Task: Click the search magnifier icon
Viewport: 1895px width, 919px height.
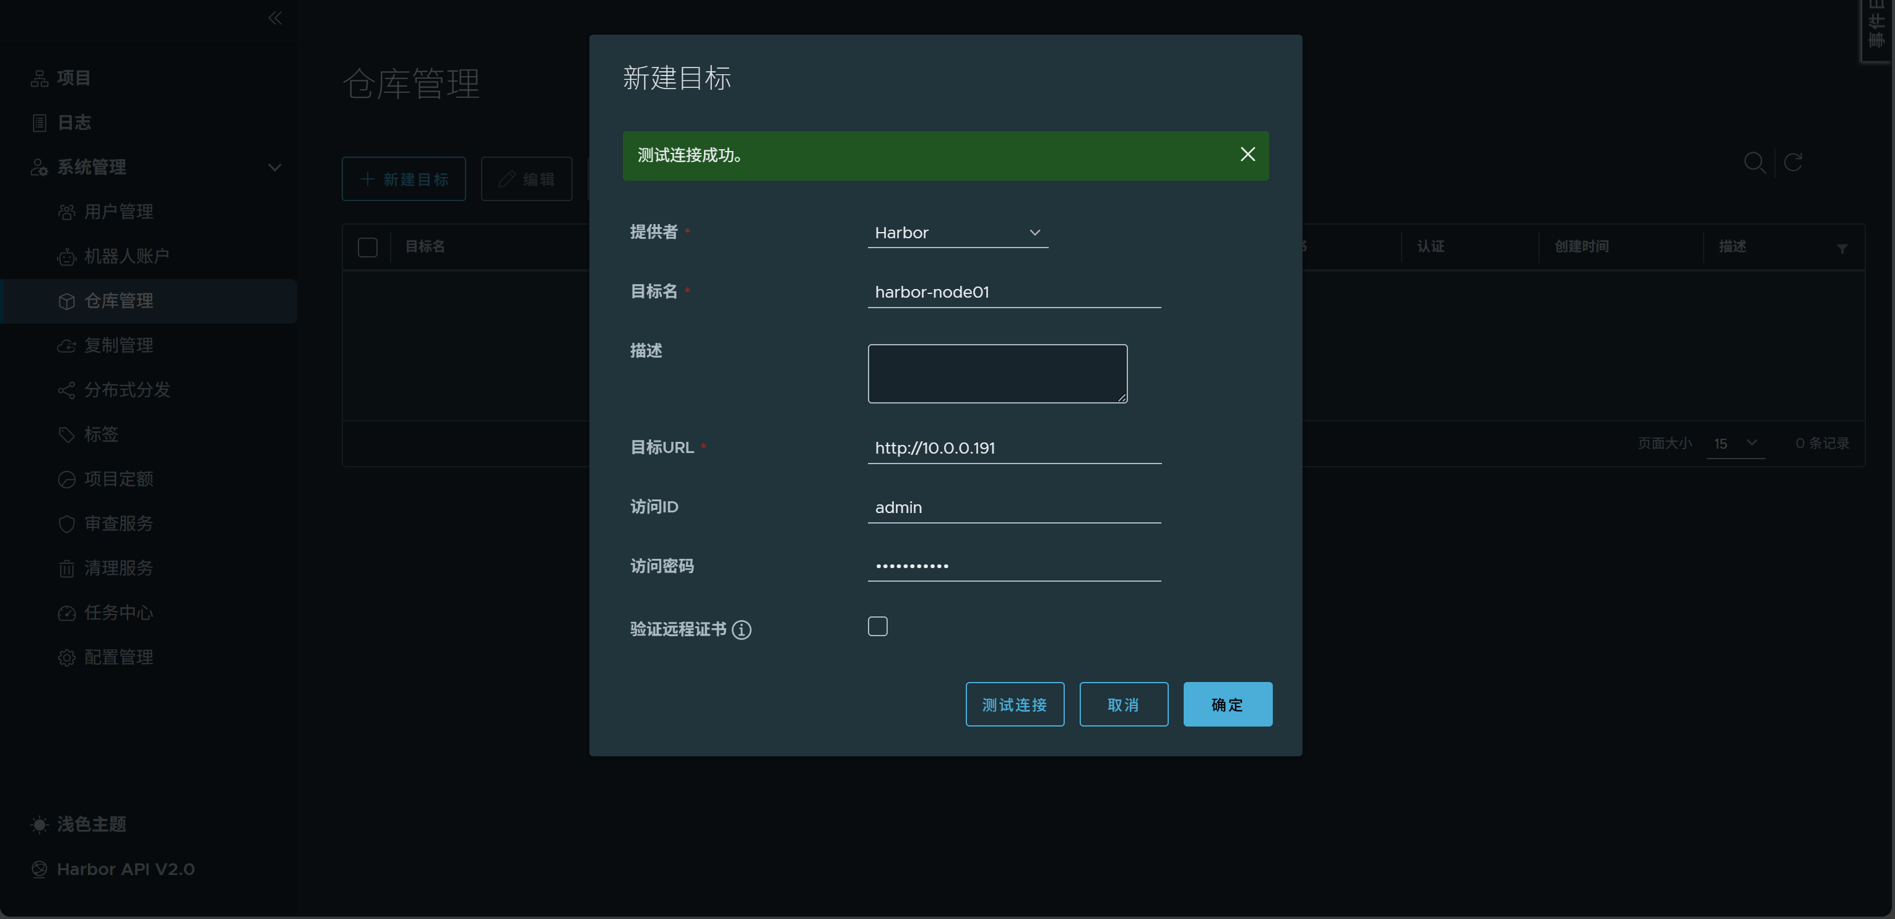Action: pos(1754,163)
